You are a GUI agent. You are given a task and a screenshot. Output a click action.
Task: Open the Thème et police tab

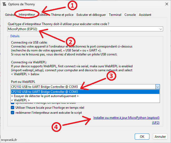(63, 15)
